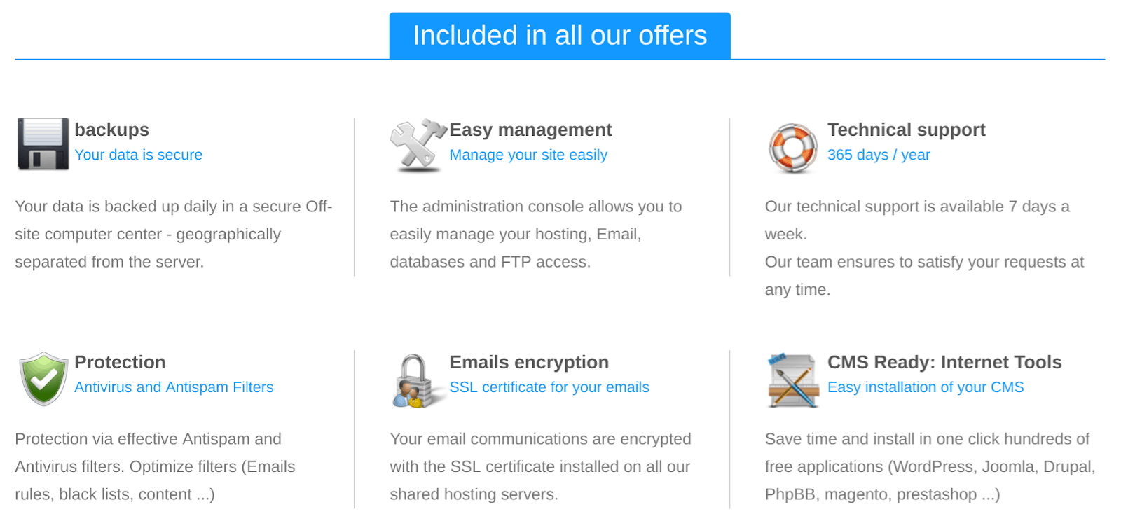Click the 'CMS Ready: Internet Tools' heading
The width and height of the screenshot is (1121, 528).
(944, 362)
